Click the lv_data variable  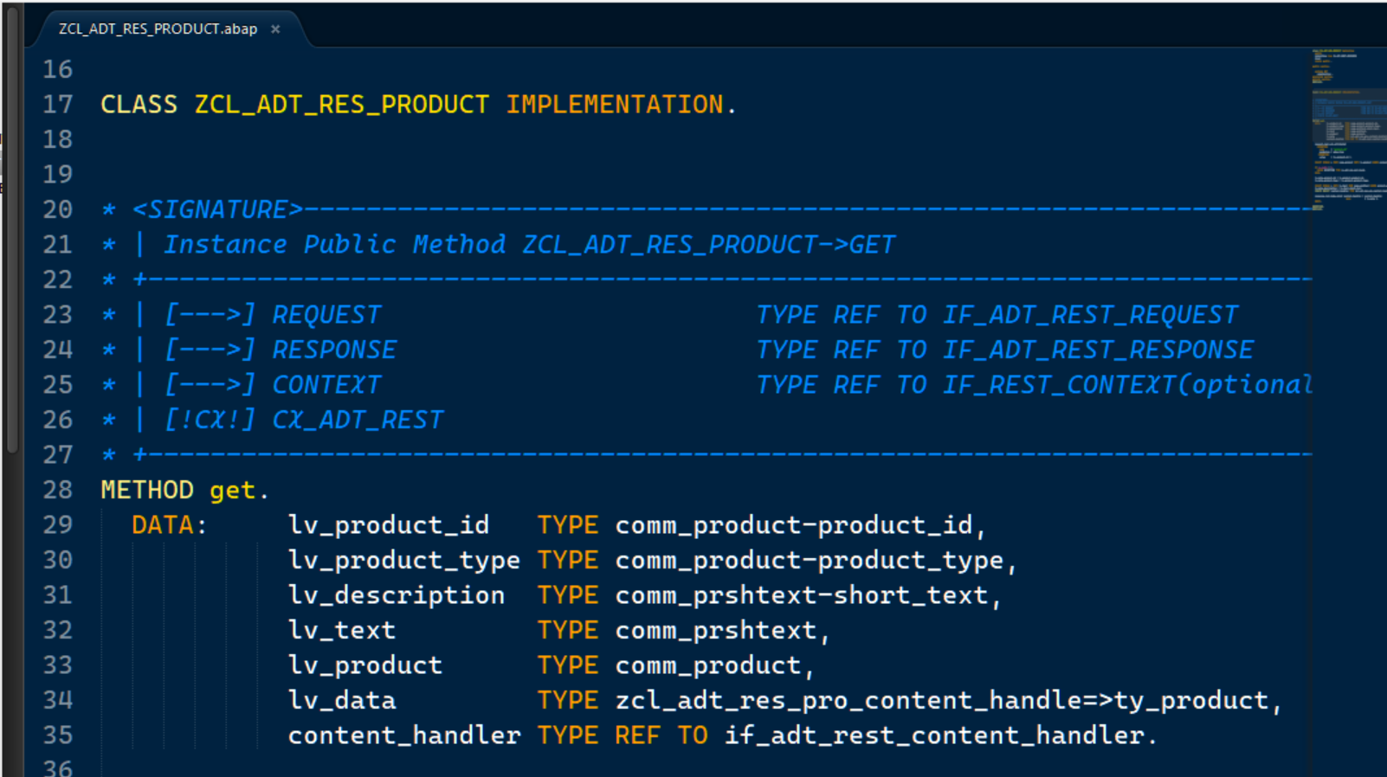342,700
